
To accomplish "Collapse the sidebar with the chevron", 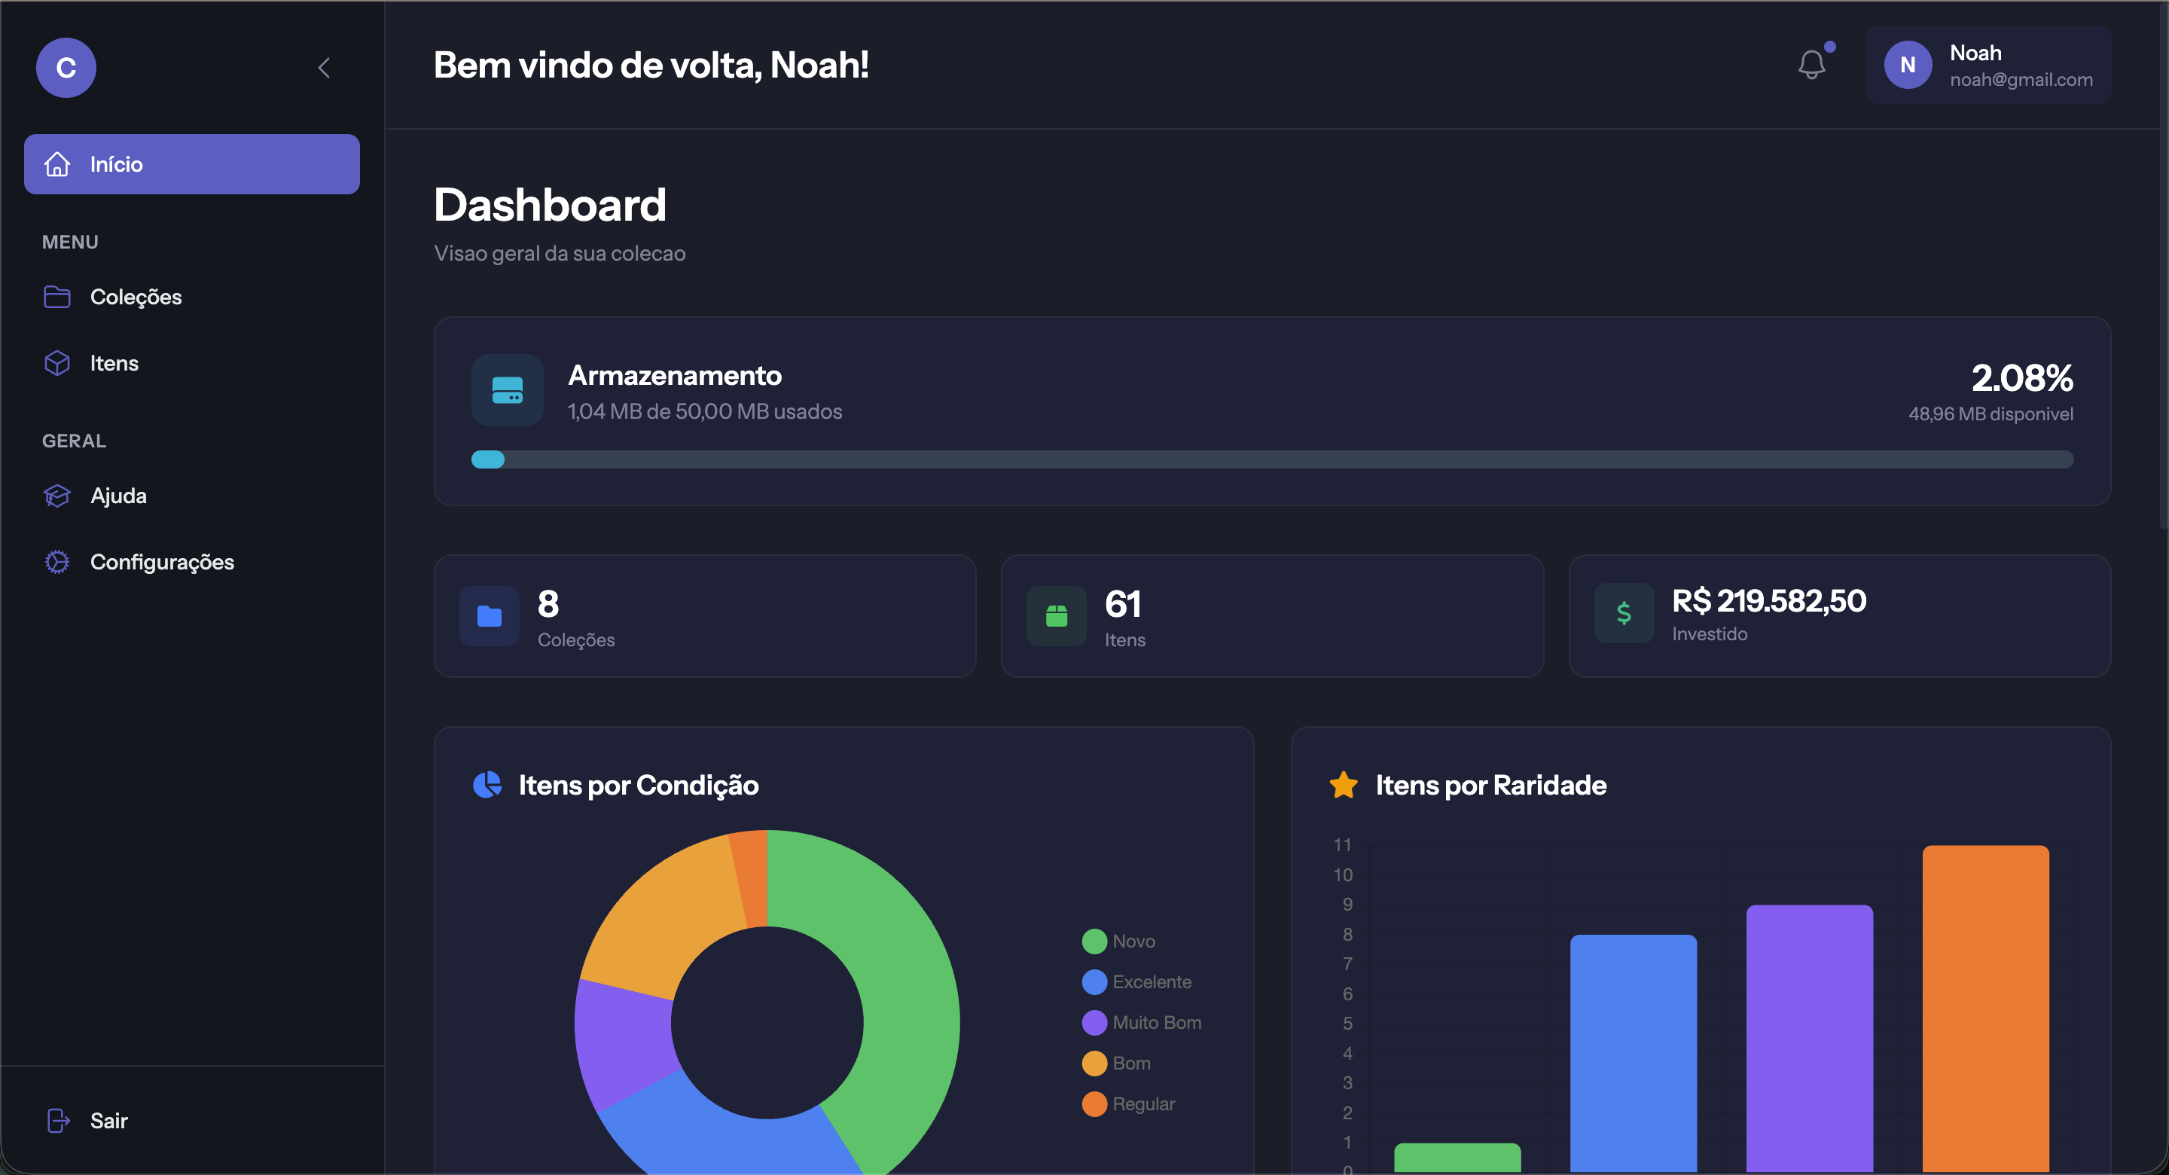I will [x=324, y=67].
